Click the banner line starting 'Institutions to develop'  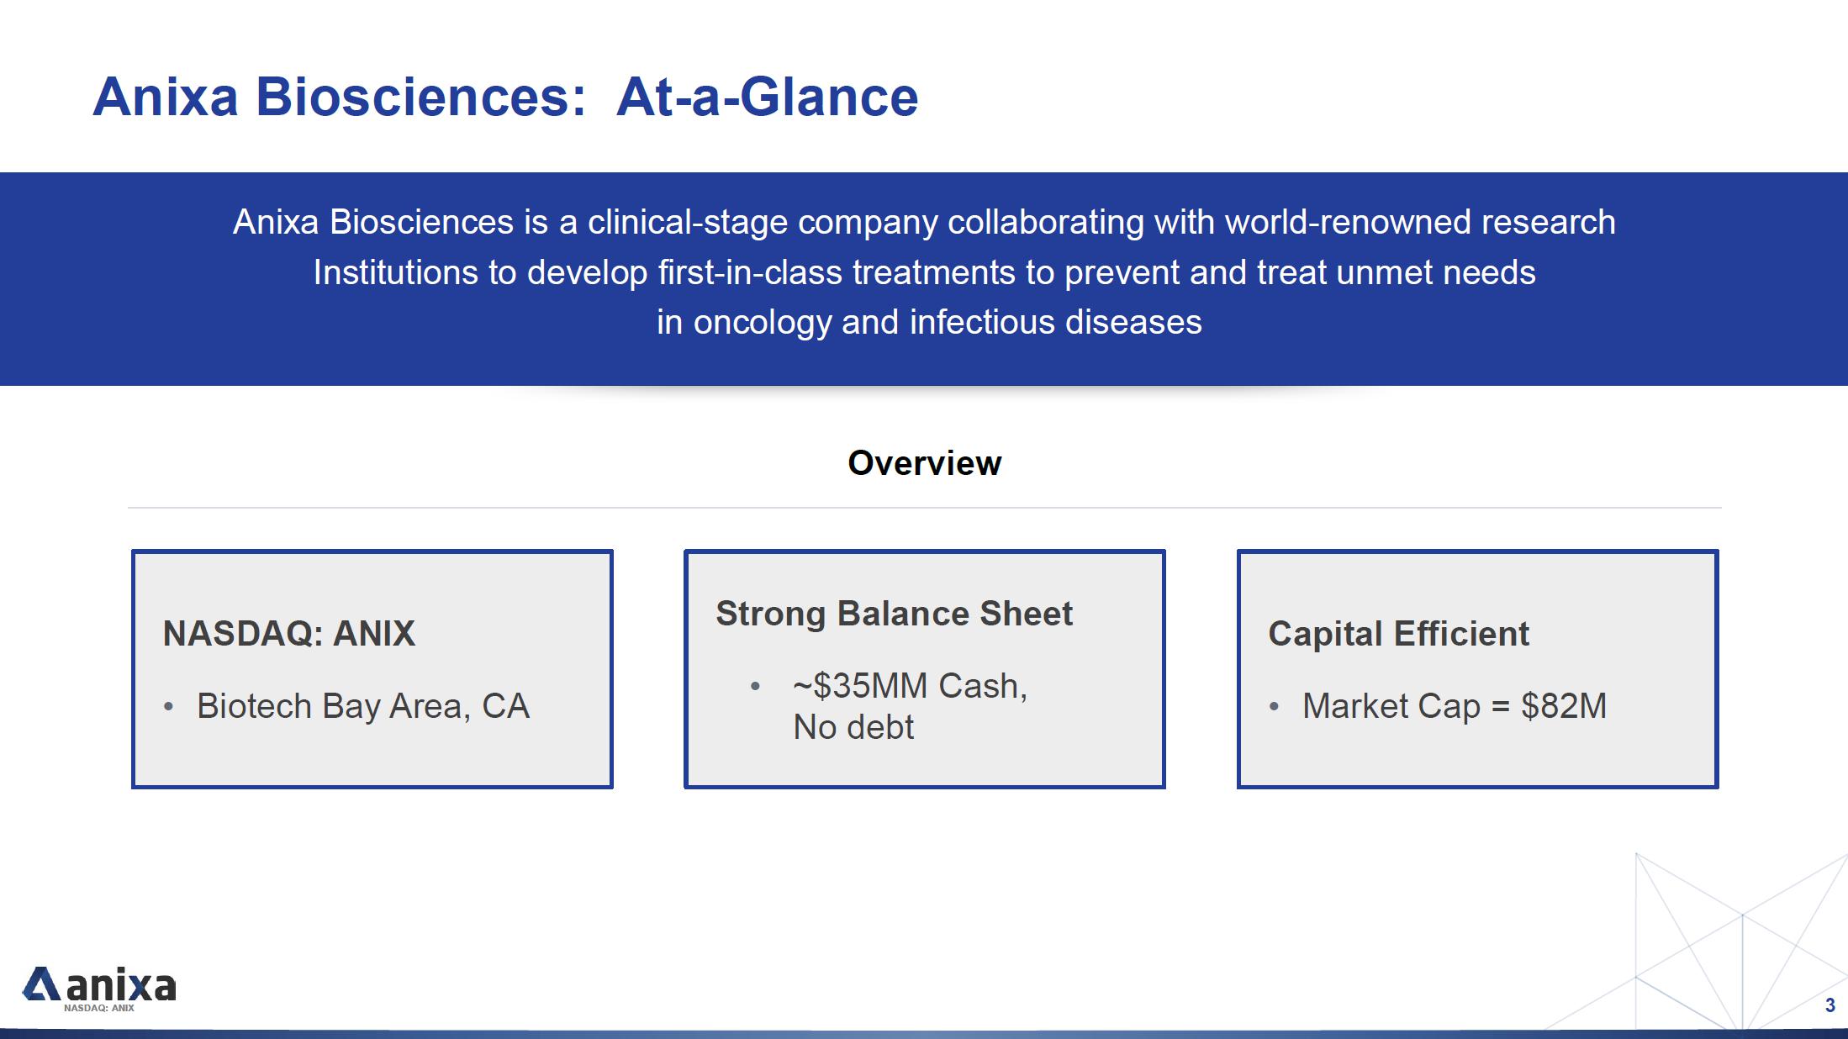(924, 273)
